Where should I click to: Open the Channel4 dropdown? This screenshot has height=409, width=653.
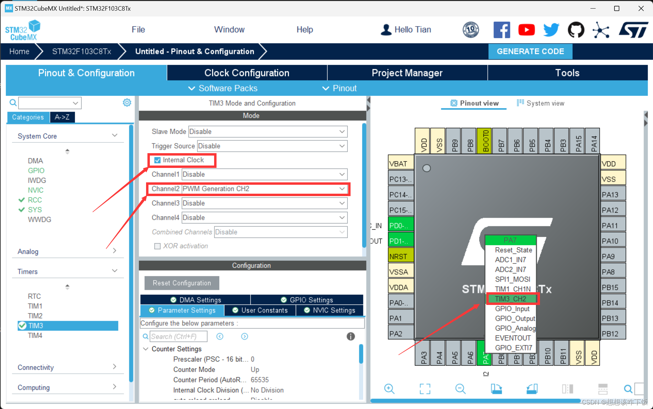pos(264,218)
